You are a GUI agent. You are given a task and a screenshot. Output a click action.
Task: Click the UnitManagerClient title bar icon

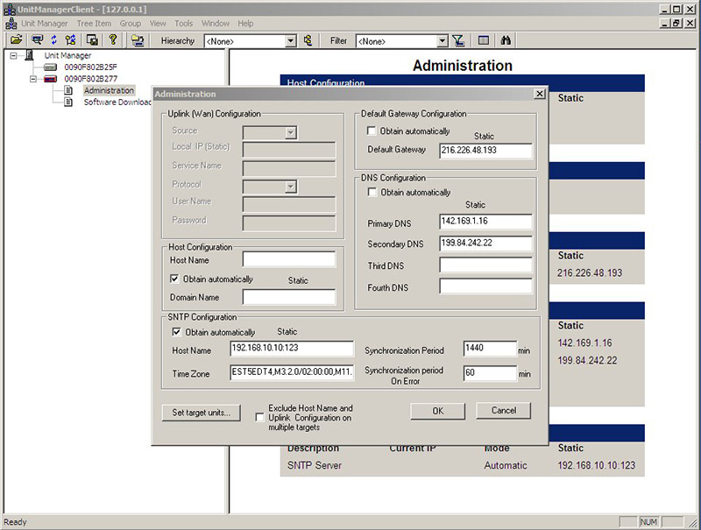pyautogui.click(x=10, y=10)
